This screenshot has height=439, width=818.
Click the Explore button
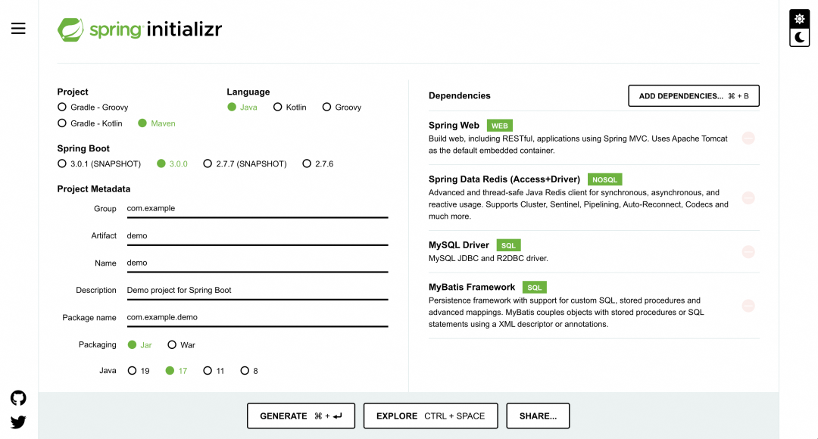pos(430,416)
